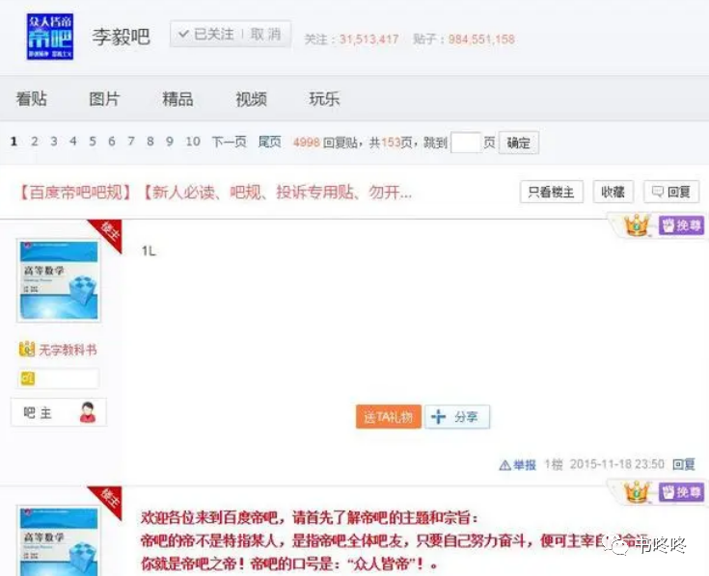
Task: Jump to 尾页 last page
Action: pyautogui.click(x=269, y=143)
